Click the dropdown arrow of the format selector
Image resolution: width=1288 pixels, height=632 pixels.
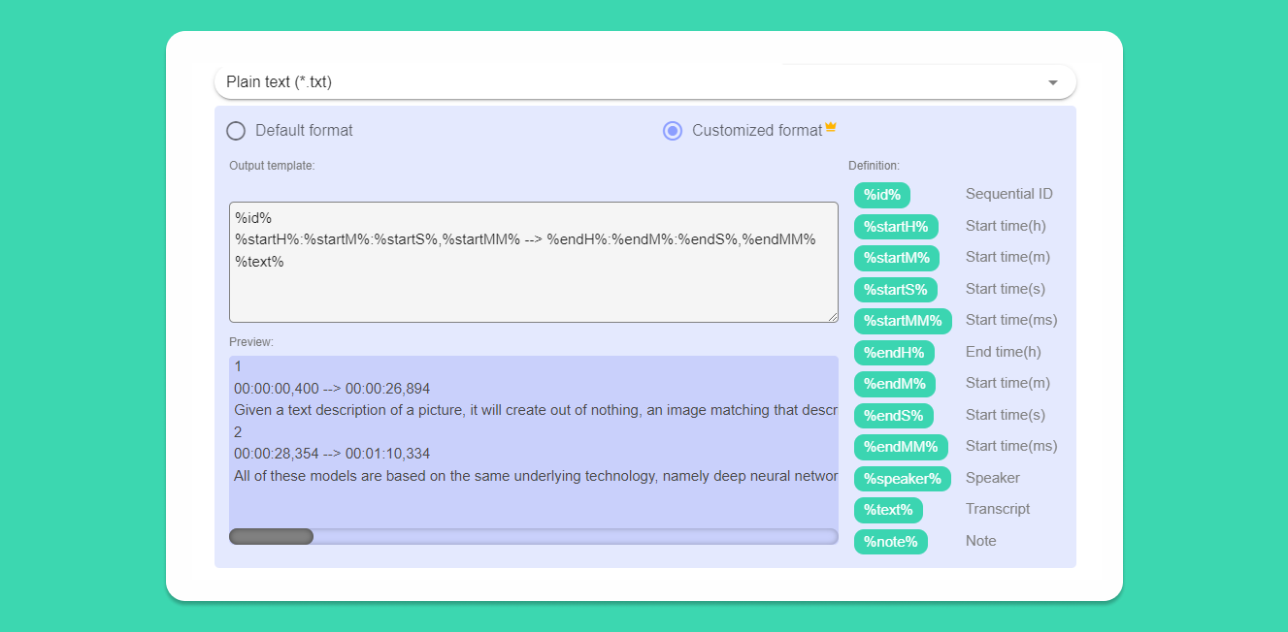tap(1053, 82)
